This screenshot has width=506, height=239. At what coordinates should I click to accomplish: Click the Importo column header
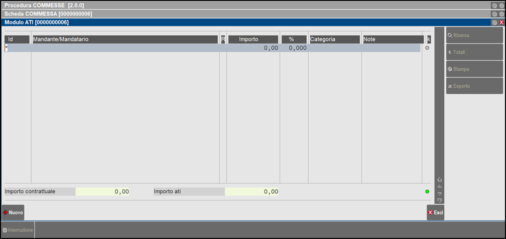tap(253, 39)
